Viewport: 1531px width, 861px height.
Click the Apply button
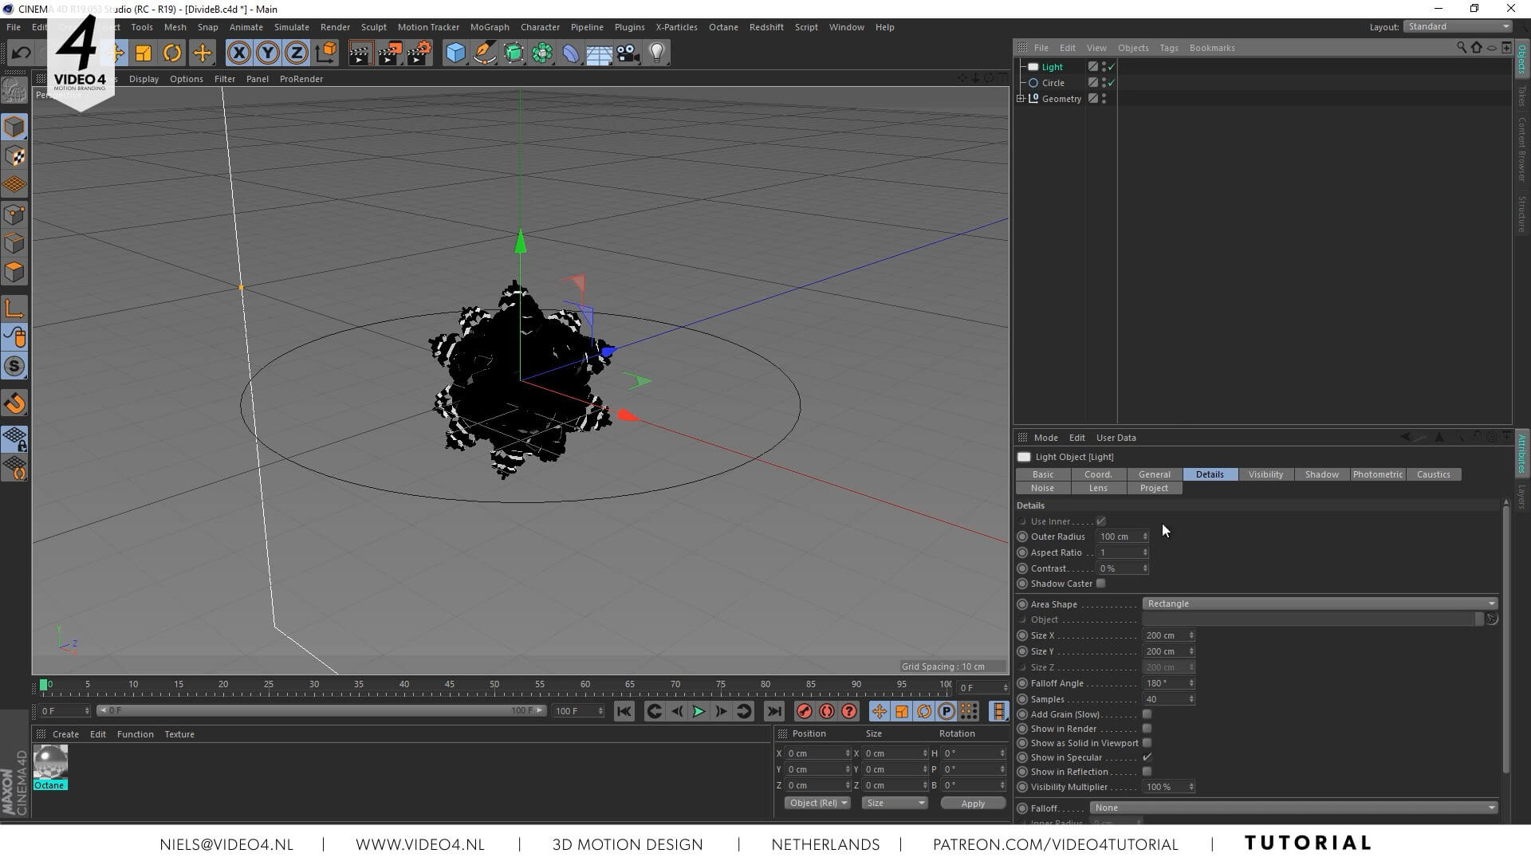[x=972, y=804]
